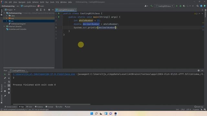The width and height of the screenshot is (207, 116).
Task: Print console output with printer icon
Action: (x=9, y=89)
